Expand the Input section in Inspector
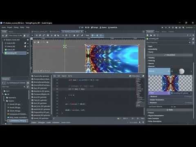Screen dimensions: 196x147 click(150, 47)
